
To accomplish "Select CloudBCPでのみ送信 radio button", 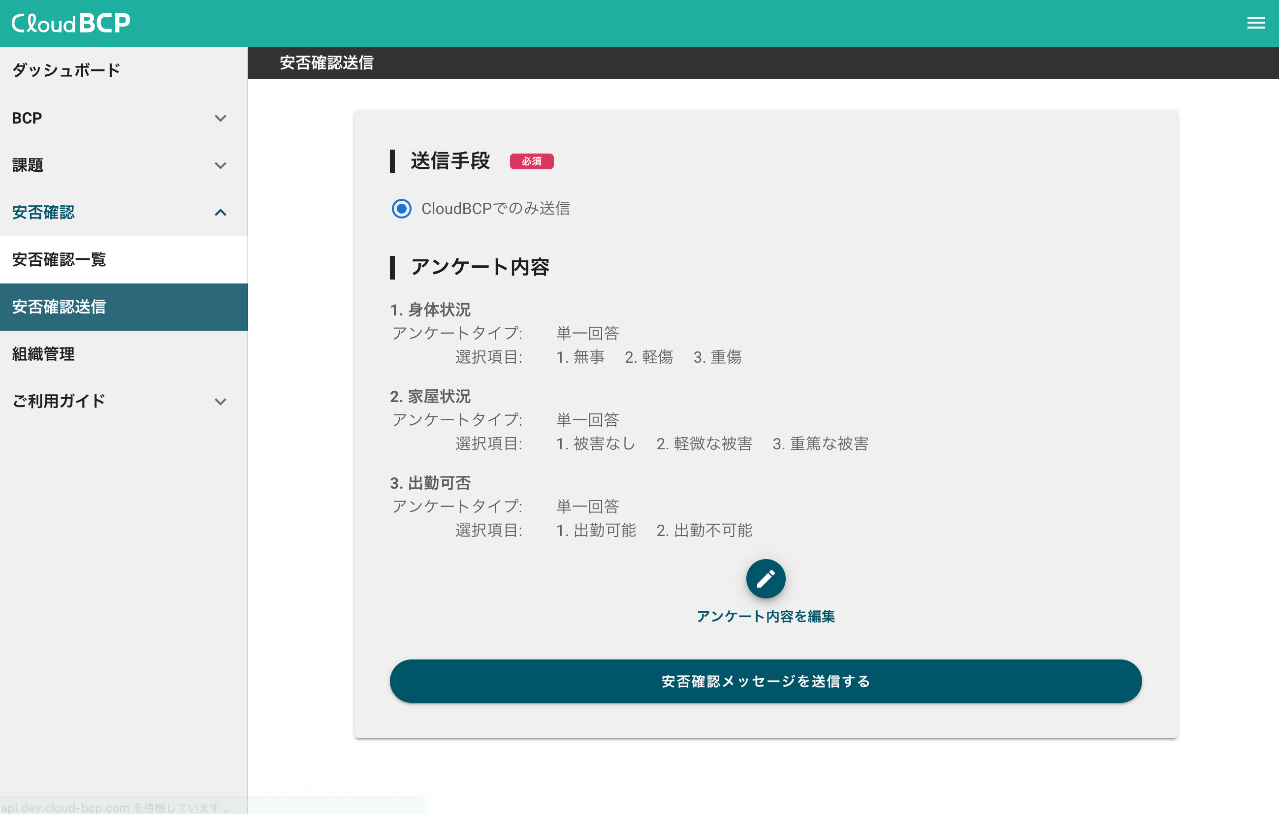I will [402, 208].
